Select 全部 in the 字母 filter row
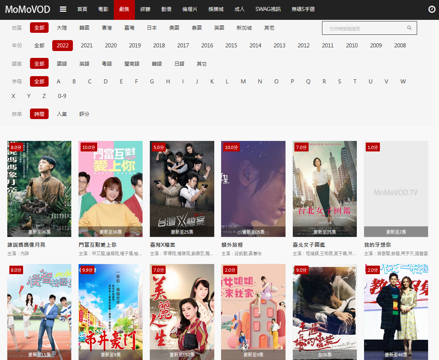 tap(39, 81)
